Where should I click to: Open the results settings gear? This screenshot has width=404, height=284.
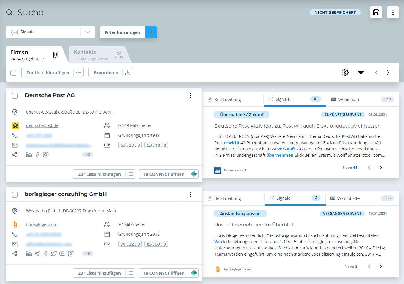click(345, 72)
